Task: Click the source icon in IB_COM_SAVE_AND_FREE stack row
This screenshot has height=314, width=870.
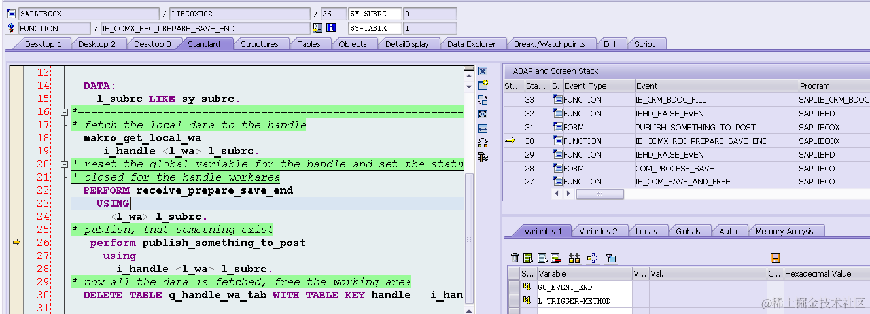Action: coord(557,182)
